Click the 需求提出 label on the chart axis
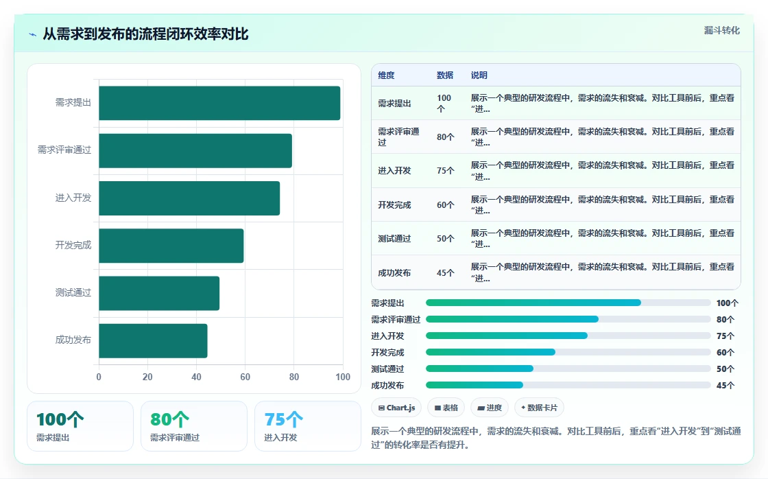Screen dimensions: 768x479 (x=73, y=102)
